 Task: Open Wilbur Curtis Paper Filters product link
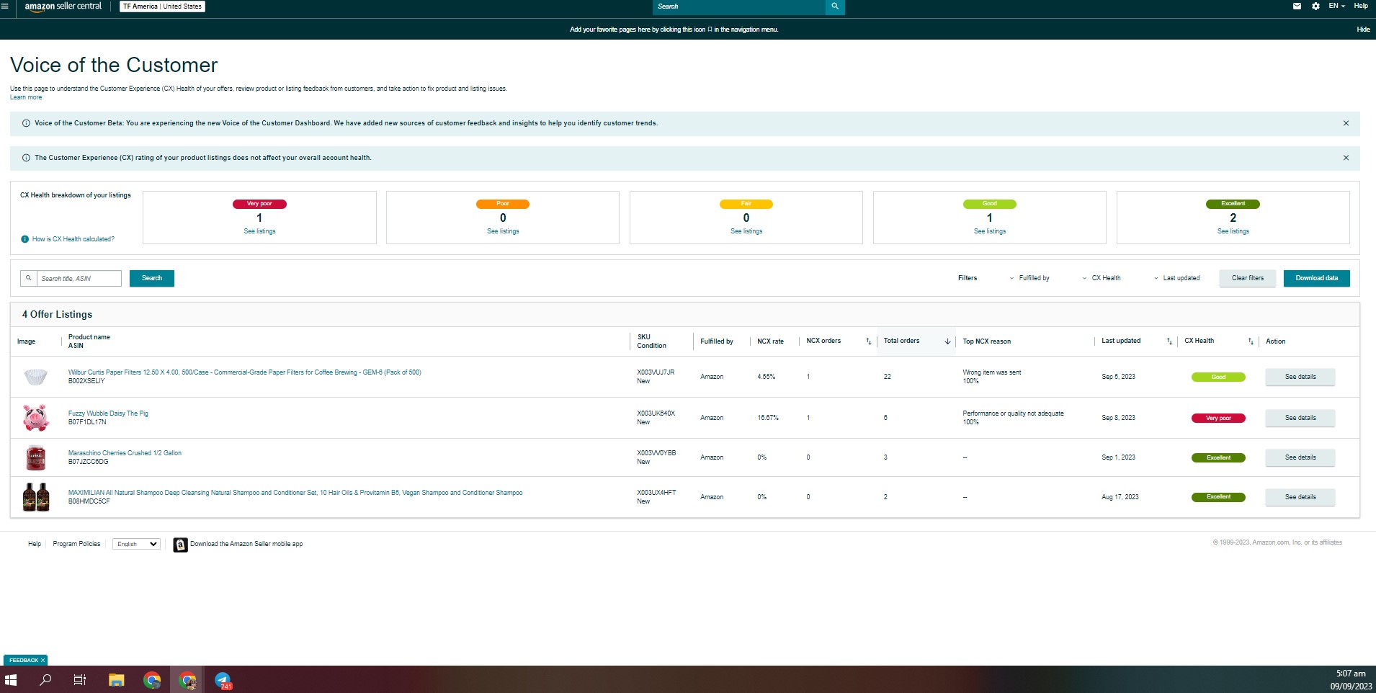245,372
